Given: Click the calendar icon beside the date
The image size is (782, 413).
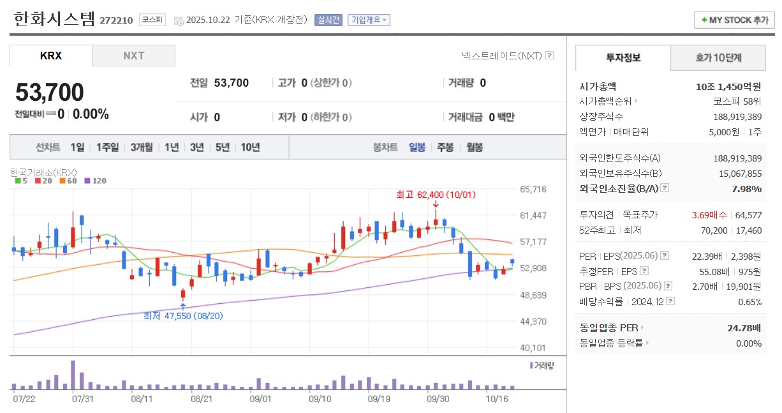Looking at the screenshot, I should (178, 20).
